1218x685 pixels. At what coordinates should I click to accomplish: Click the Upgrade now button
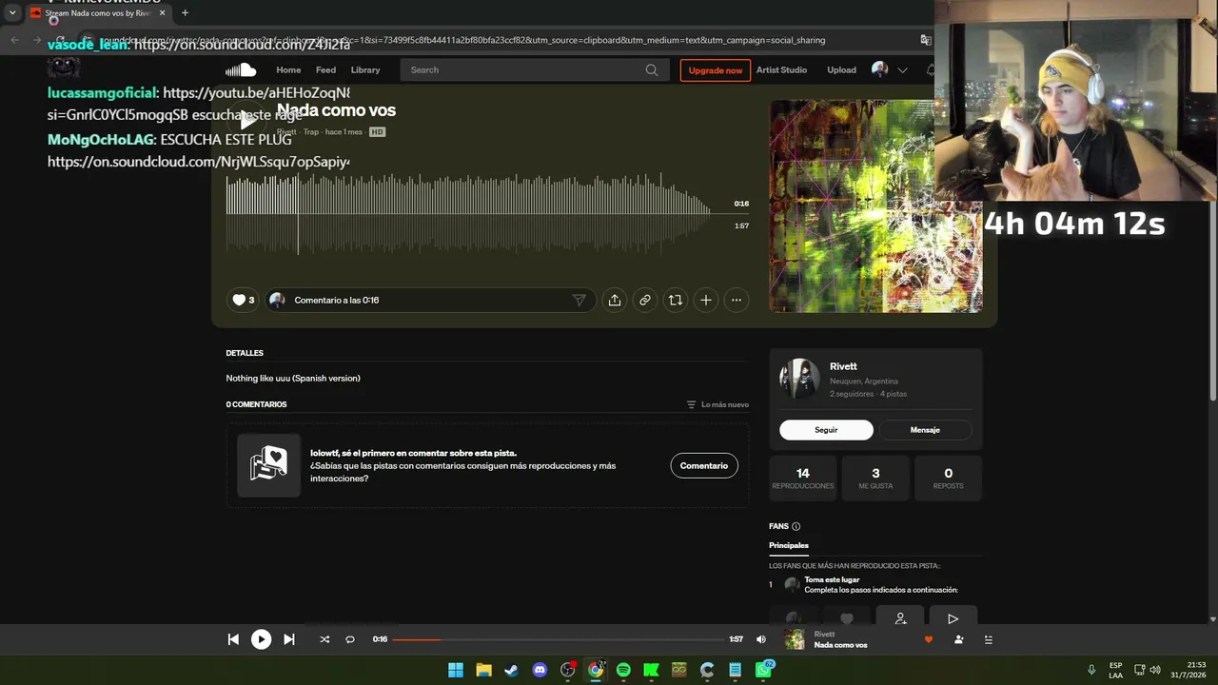click(716, 70)
